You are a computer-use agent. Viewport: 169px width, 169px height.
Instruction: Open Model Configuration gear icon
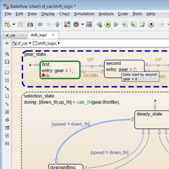click(76, 24)
